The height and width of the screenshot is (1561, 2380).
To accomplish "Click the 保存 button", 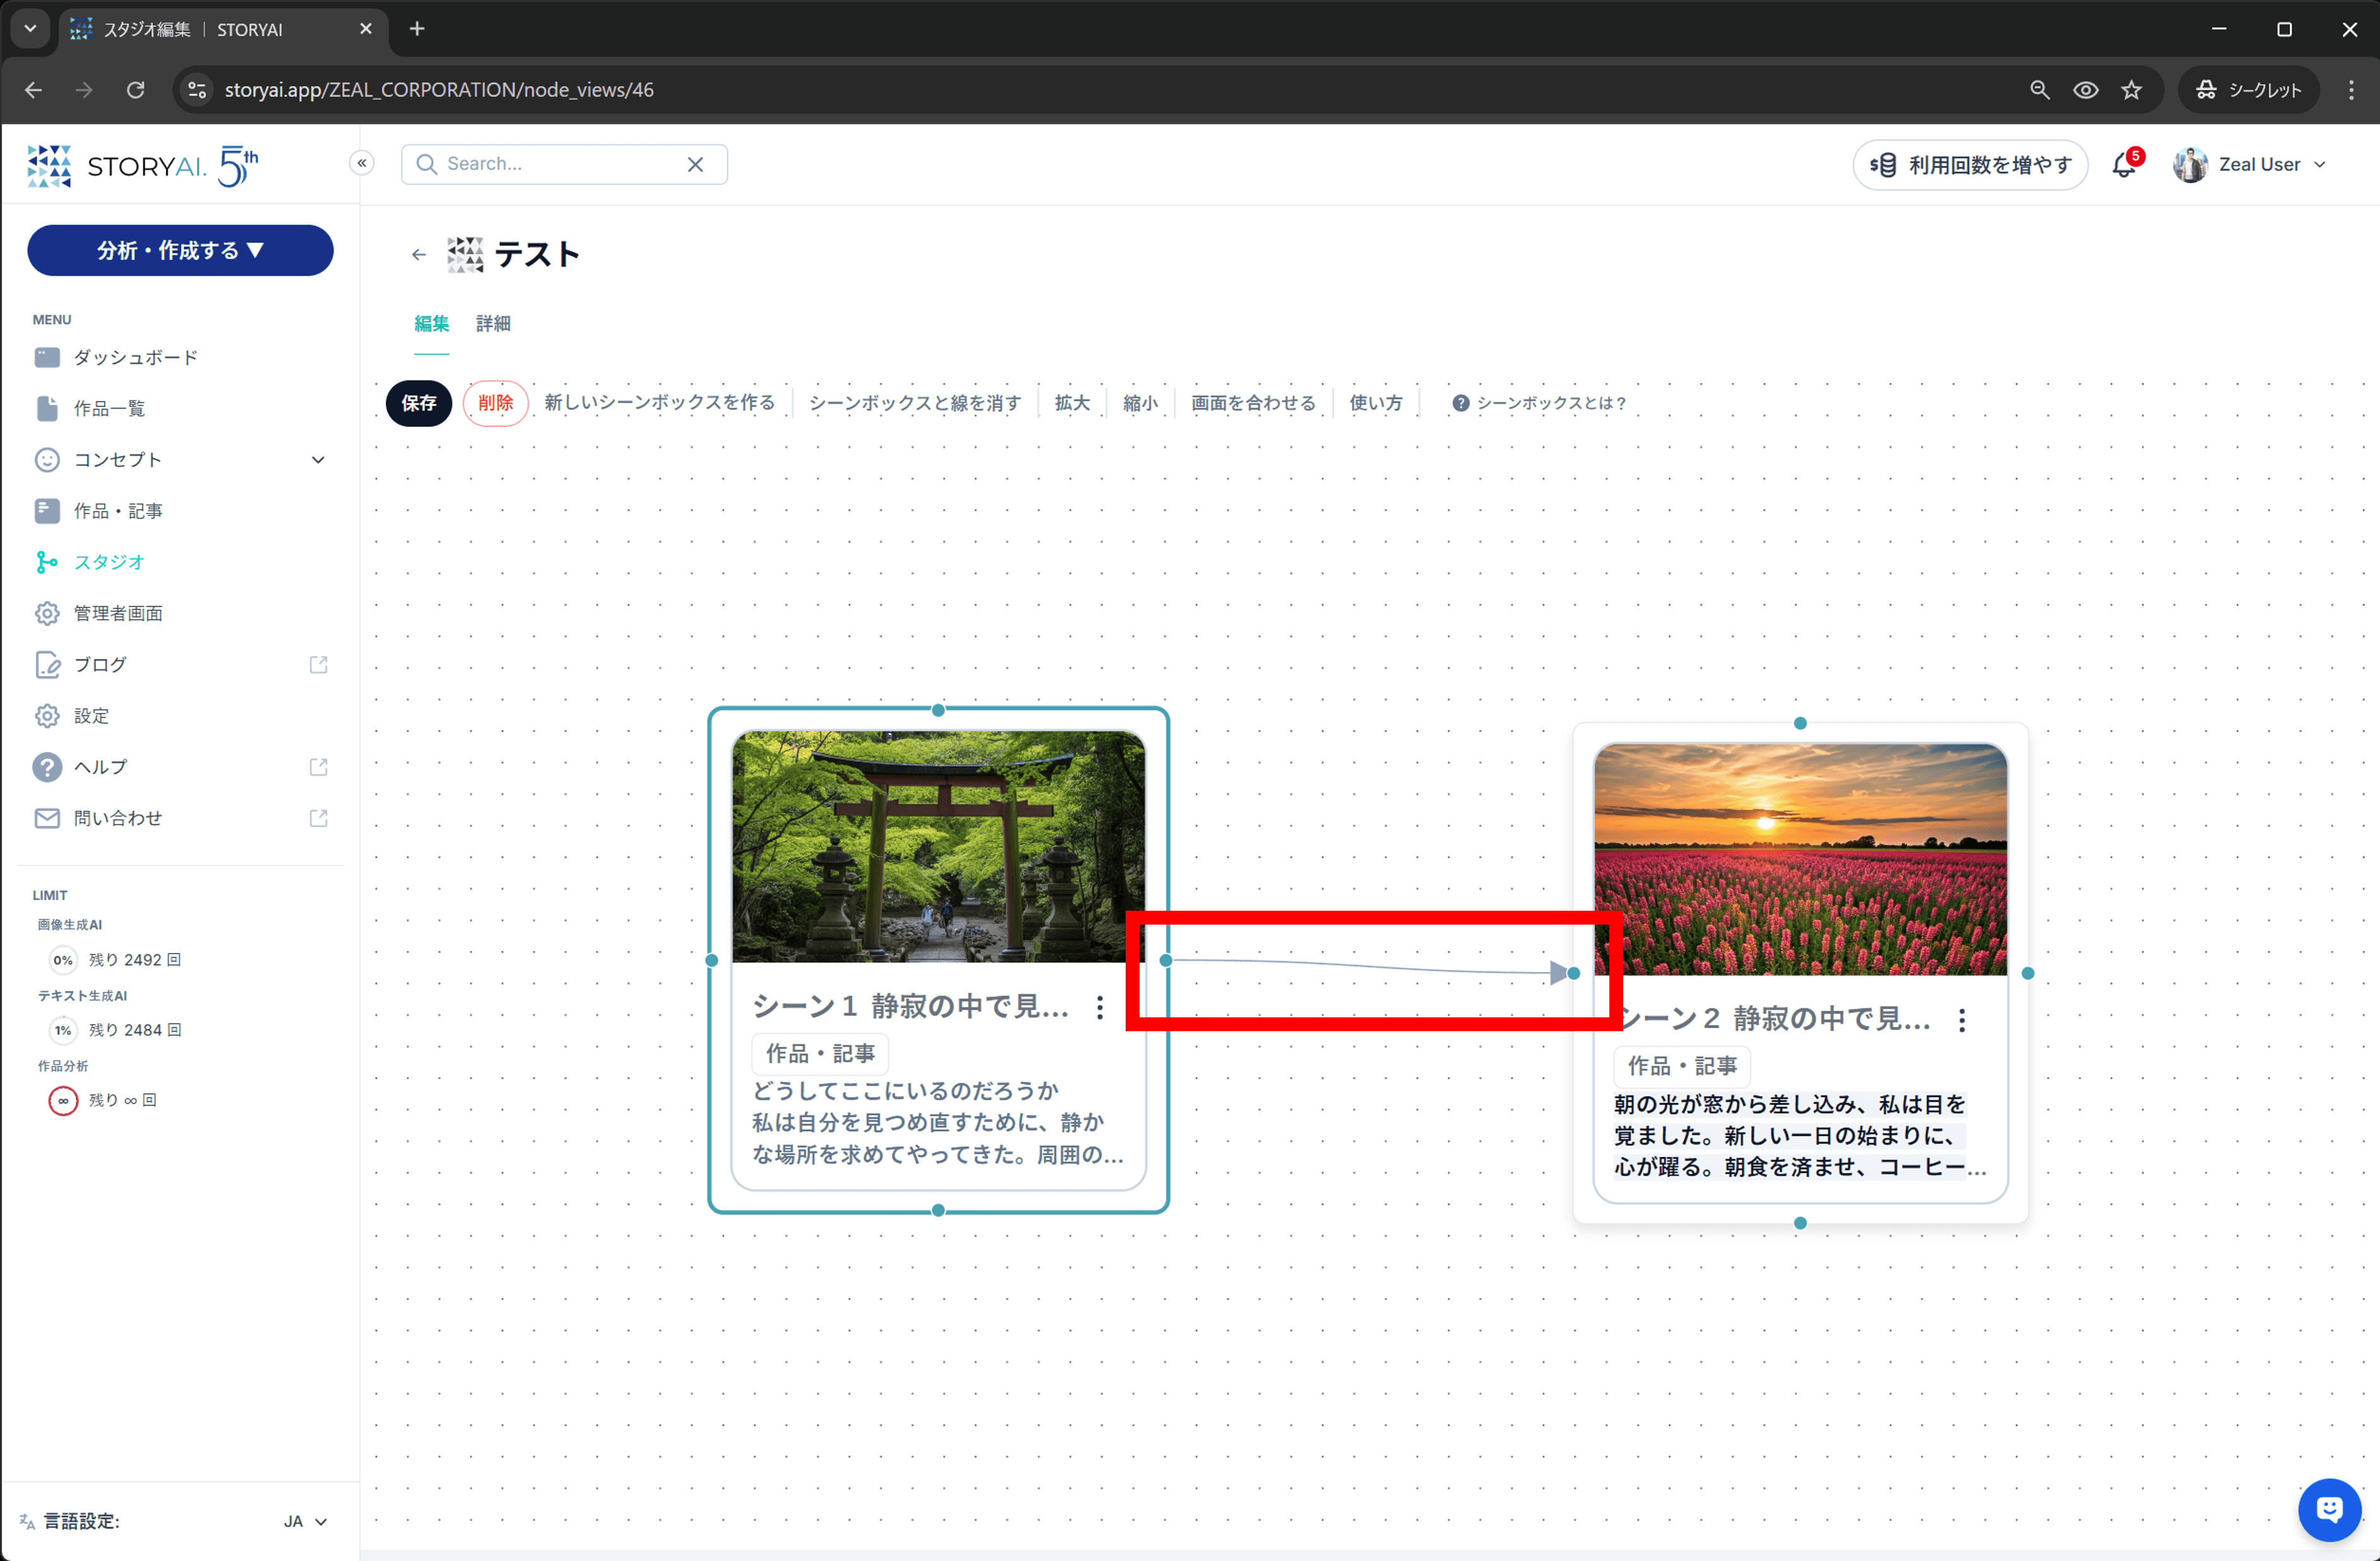I will point(419,403).
